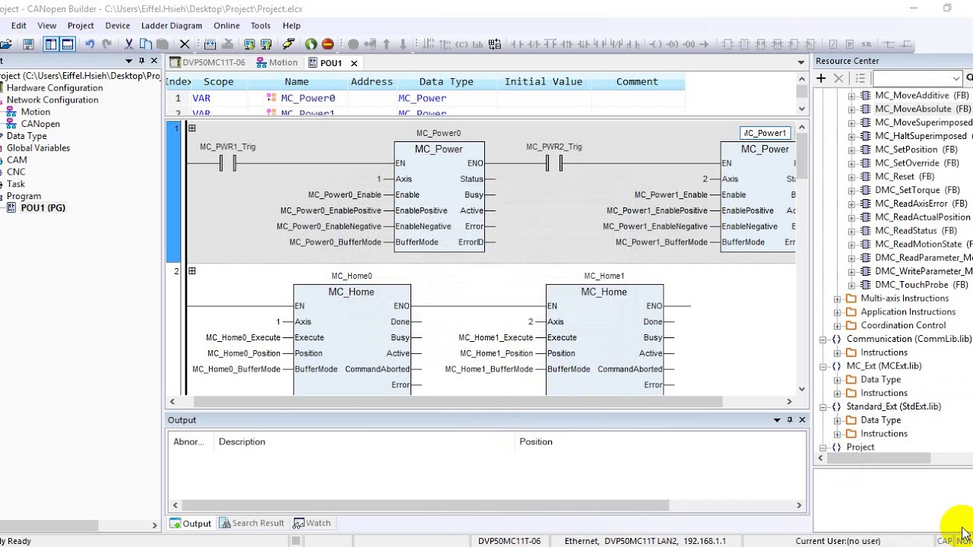Click the Download to PLC icon

(x=249, y=44)
